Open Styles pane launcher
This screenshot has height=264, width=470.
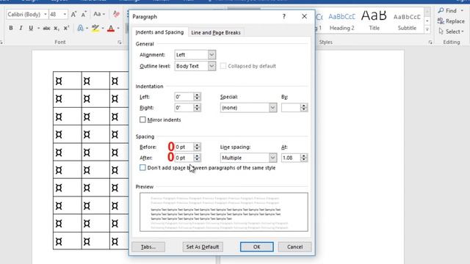[430, 43]
